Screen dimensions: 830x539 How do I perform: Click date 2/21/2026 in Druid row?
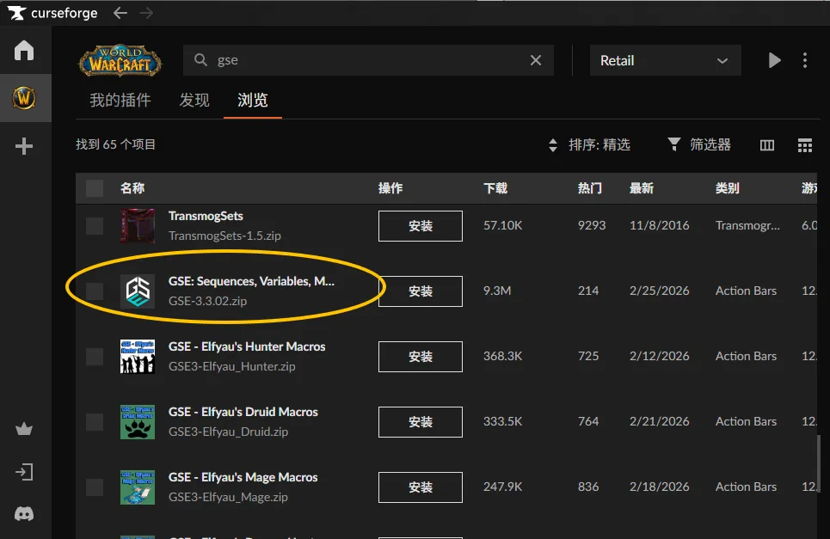[x=660, y=421]
